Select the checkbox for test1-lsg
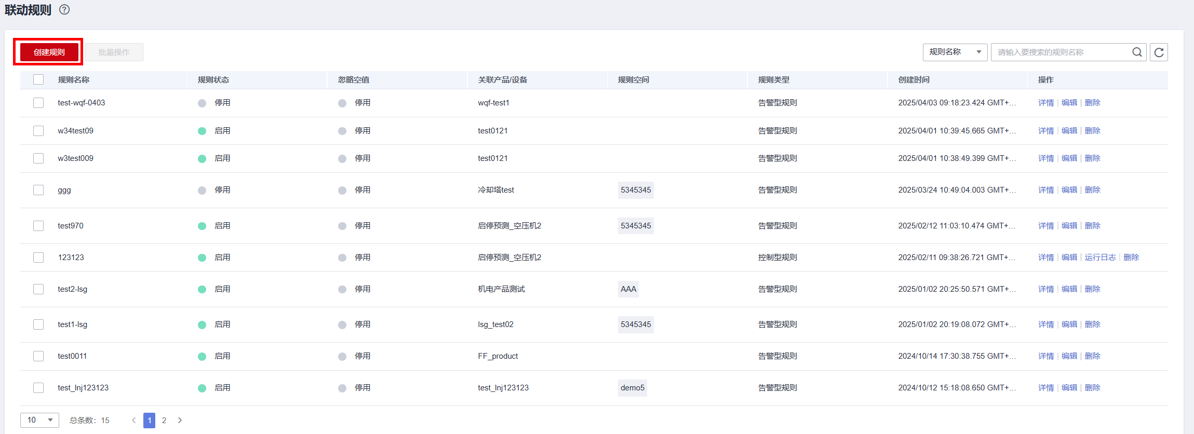Image resolution: width=1194 pixels, height=434 pixels. click(38, 324)
